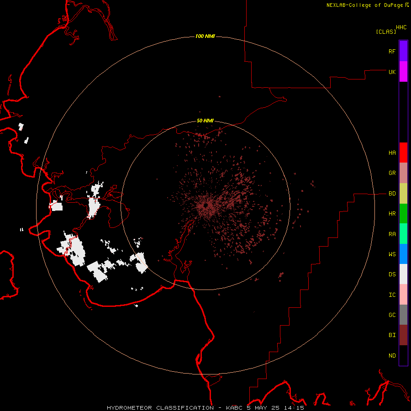Viewport: 411px width, 411px height.
Task: Pick the HR green legend swatch
Action: (403, 214)
